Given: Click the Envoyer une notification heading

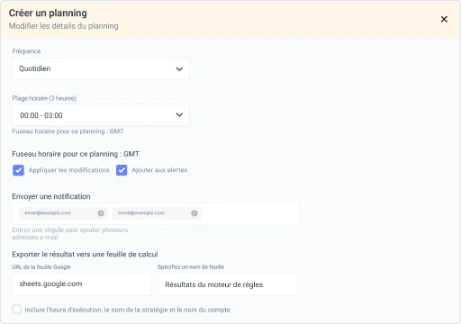Looking at the screenshot, I should [51, 196].
